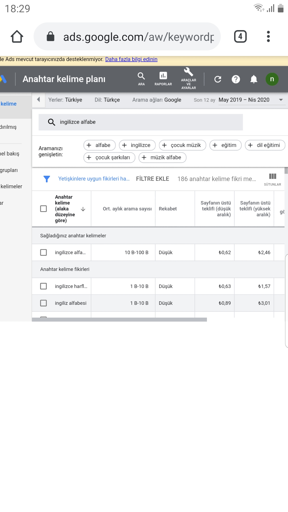
Task: Click '186 anahtar kelime fikri me...' text
Action: [x=217, y=179]
